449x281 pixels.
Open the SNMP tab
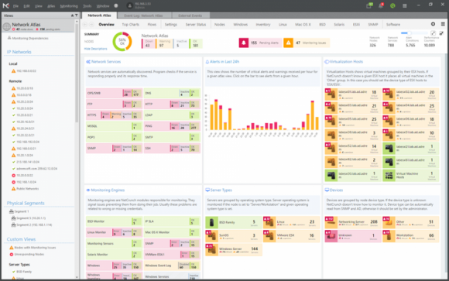[373, 25]
